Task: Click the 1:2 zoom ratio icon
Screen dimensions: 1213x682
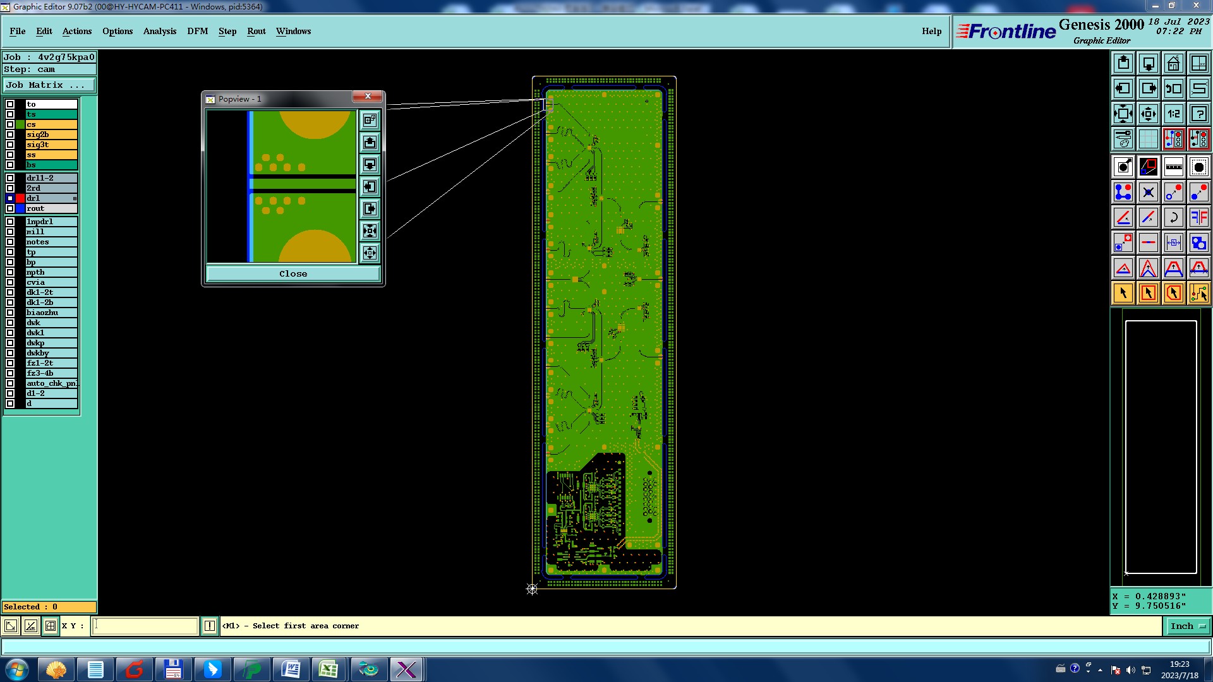Action: point(1173,114)
